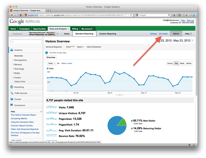Open the Campaigns tab

pos(24,29)
